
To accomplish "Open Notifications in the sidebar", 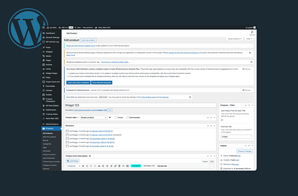I will coord(51,110).
